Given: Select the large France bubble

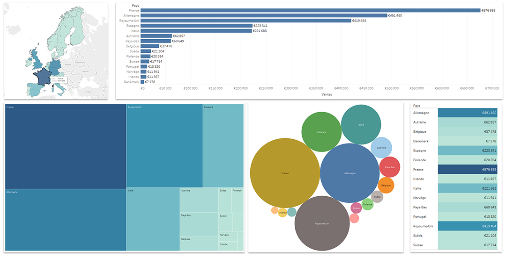Looking at the screenshot, I should point(285,173).
